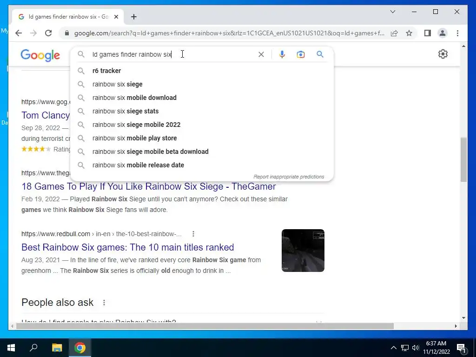Click the scrollbar up arrow
Viewport: 476px width, 357px height.
pyautogui.click(x=463, y=46)
